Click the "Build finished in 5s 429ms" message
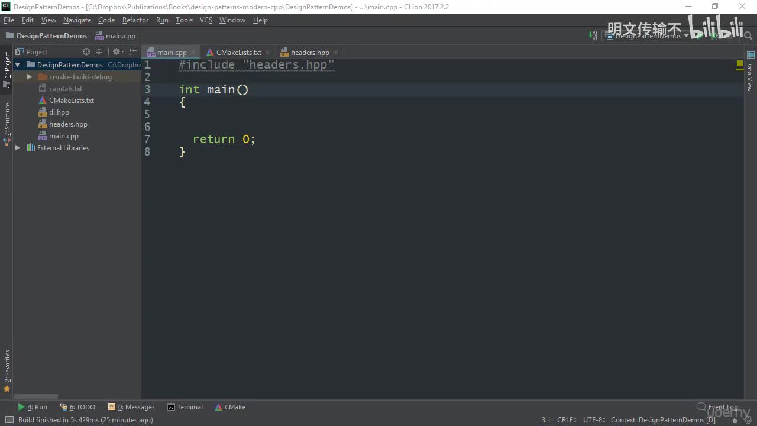 (86, 420)
